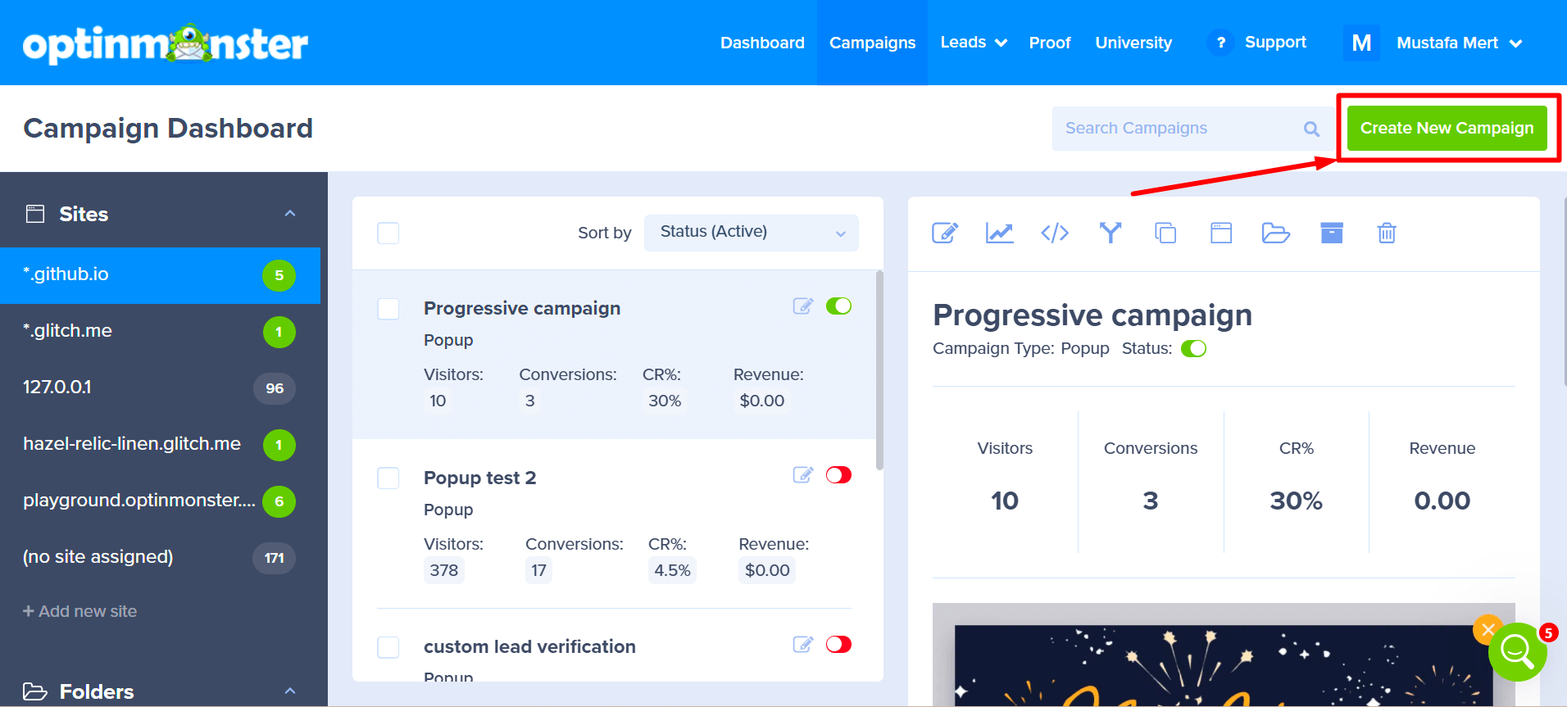Check the Popup test 2 checkbox
The height and width of the screenshot is (707, 1567).
pyautogui.click(x=388, y=478)
